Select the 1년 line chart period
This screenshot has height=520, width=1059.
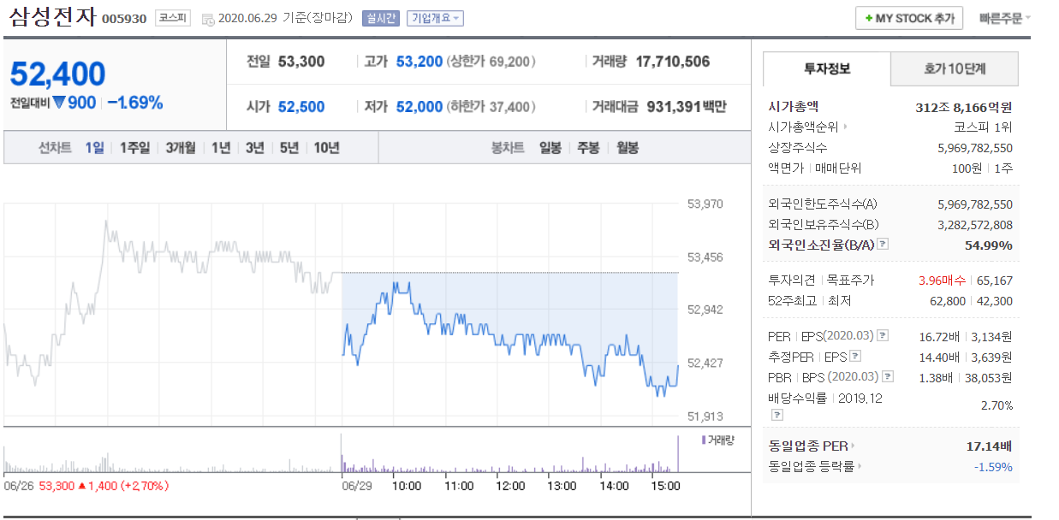pos(221,148)
